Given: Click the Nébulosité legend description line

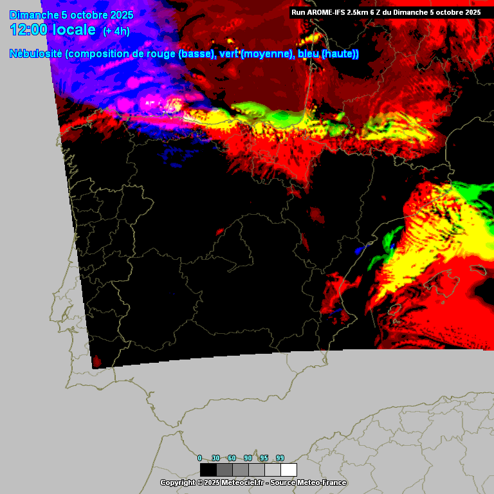Looking at the screenshot, I should [x=184, y=54].
